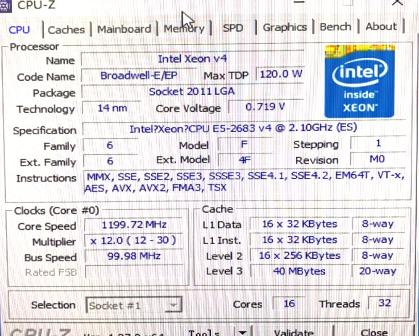Click the Intel Inside Xeon logo

(359, 82)
